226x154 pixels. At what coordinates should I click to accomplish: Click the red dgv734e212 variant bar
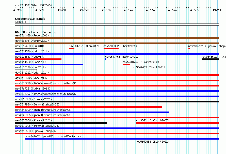(x=117, y=75)
